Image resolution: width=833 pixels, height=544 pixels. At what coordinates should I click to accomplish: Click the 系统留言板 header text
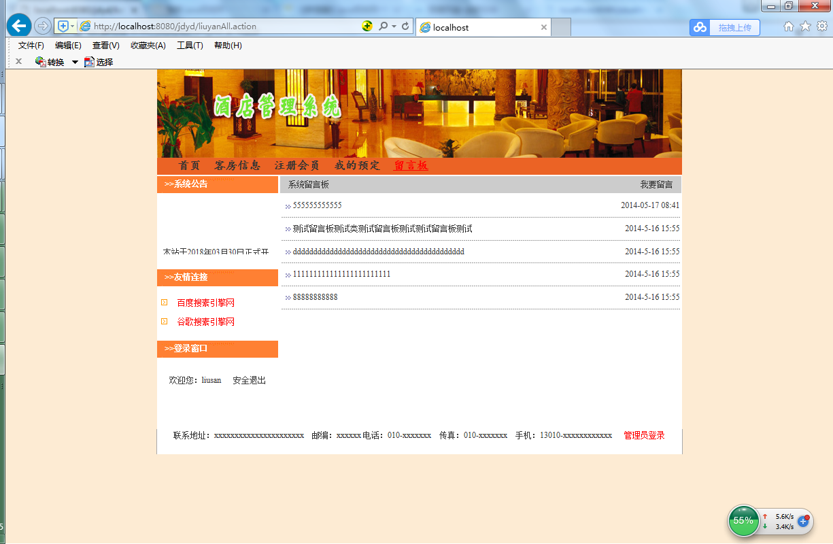[309, 185]
